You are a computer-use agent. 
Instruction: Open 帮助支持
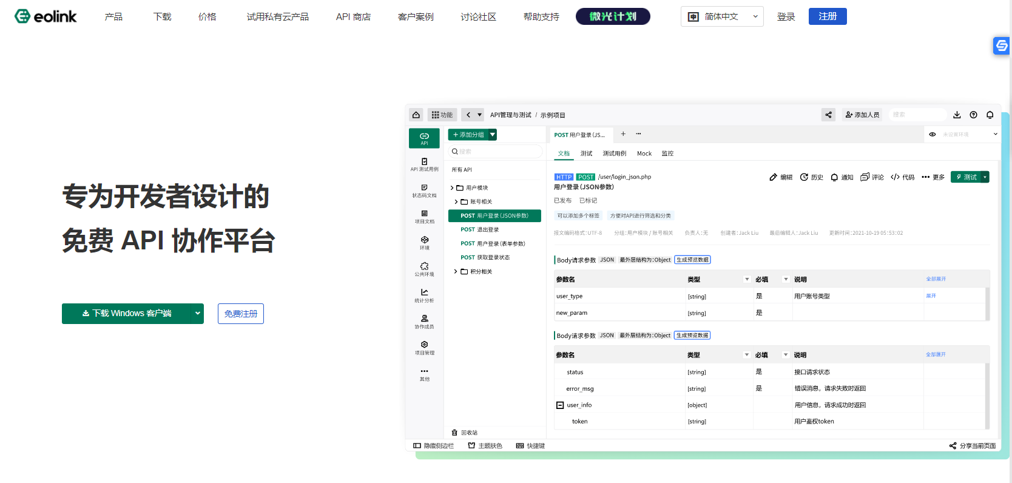point(541,16)
